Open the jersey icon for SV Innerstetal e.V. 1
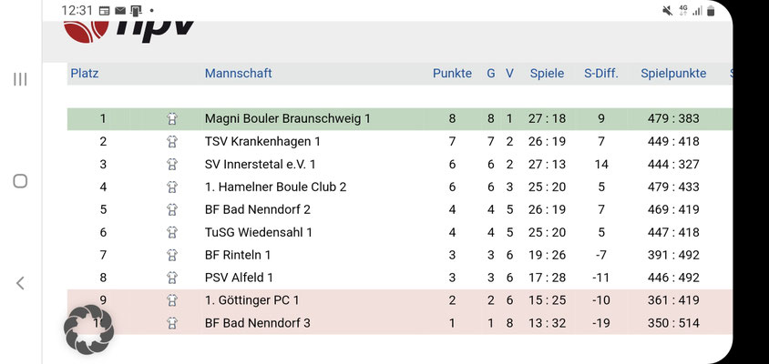This screenshot has height=364, width=769. (x=171, y=164)
